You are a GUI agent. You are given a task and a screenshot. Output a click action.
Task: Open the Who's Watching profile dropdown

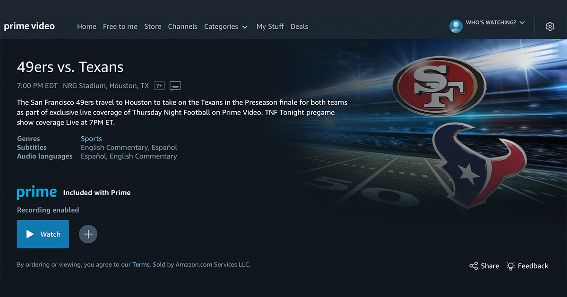[x=495, y=23]
